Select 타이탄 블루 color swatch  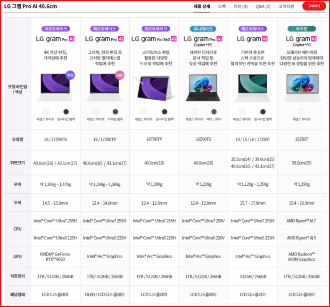(x=115, y=112)
